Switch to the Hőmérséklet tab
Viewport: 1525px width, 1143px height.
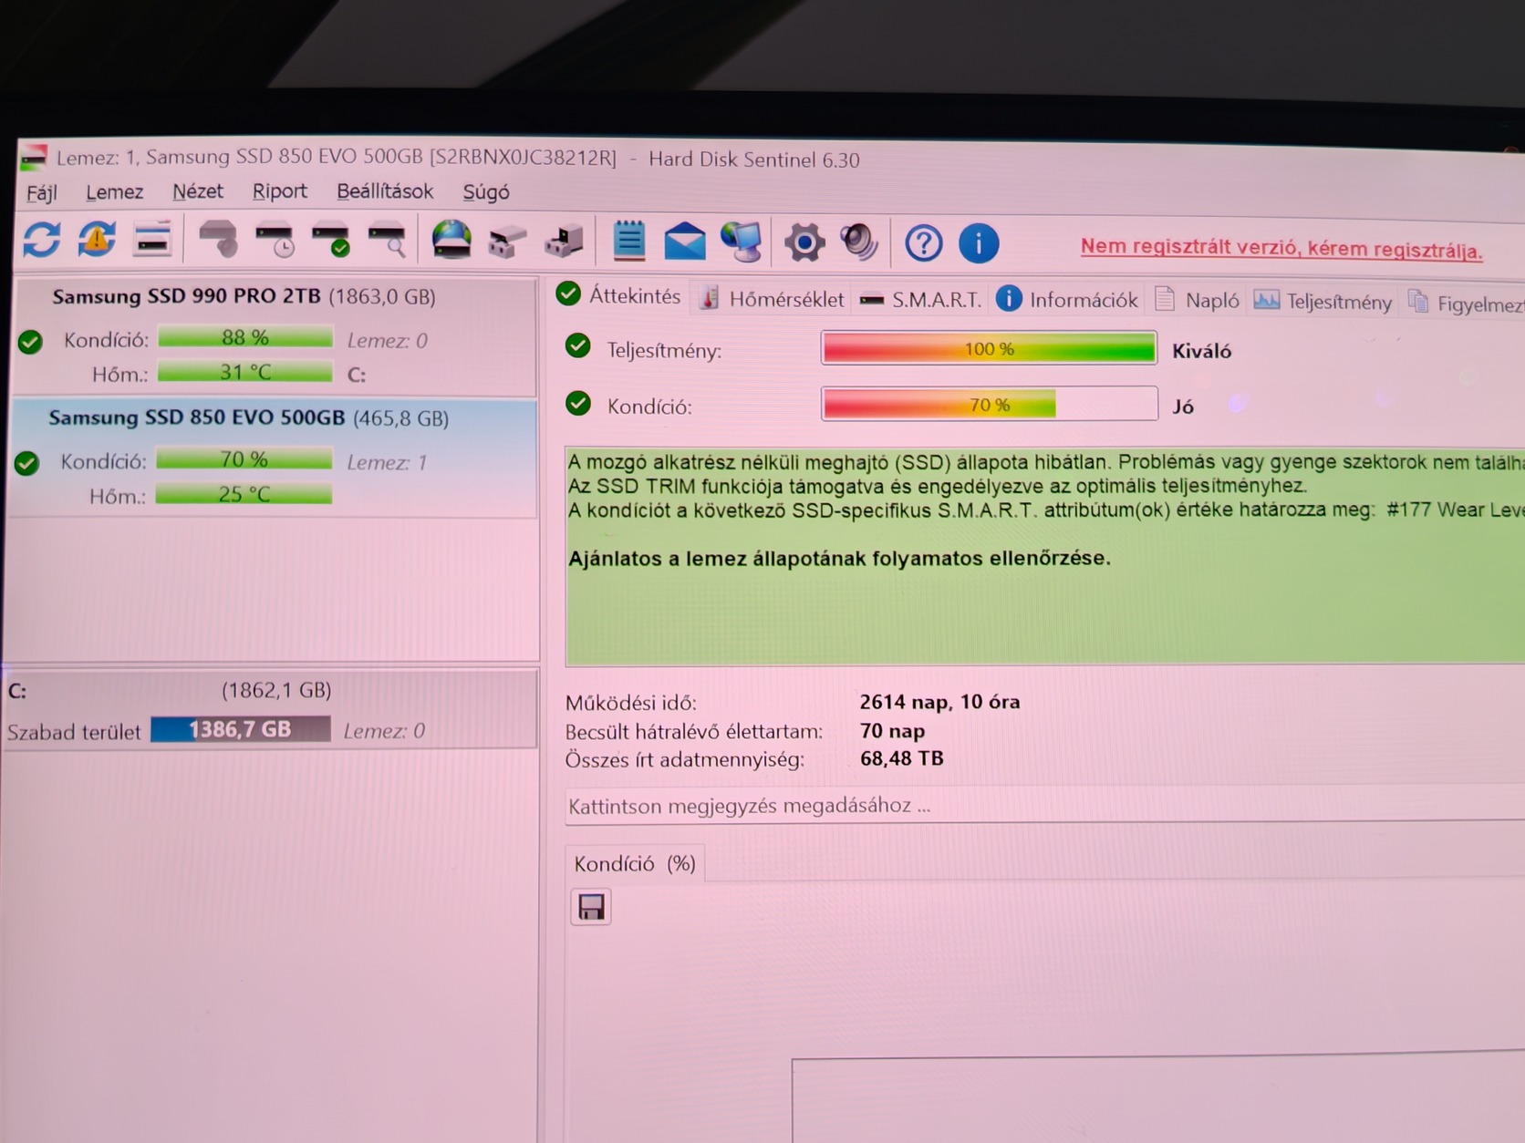coord(772,299)
